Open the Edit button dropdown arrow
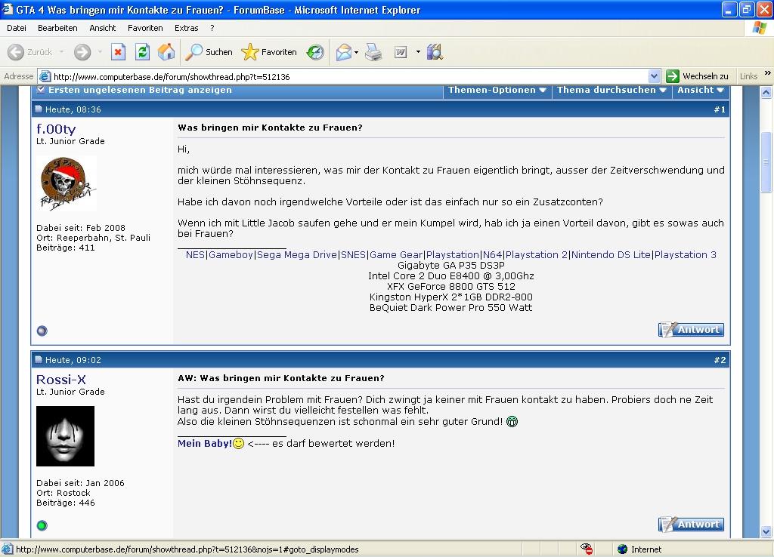Image resolution: width=774 pixels, height=557 pixels. [418, 52]
